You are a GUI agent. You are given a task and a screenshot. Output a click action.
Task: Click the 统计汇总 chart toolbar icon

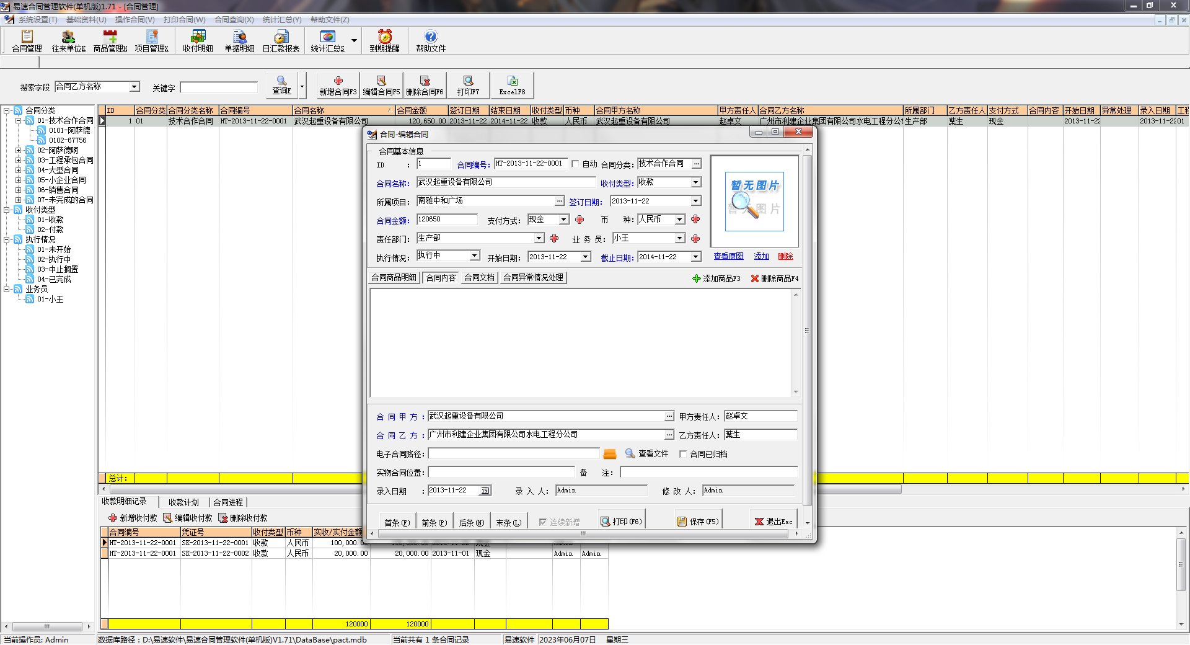point(328,37)
